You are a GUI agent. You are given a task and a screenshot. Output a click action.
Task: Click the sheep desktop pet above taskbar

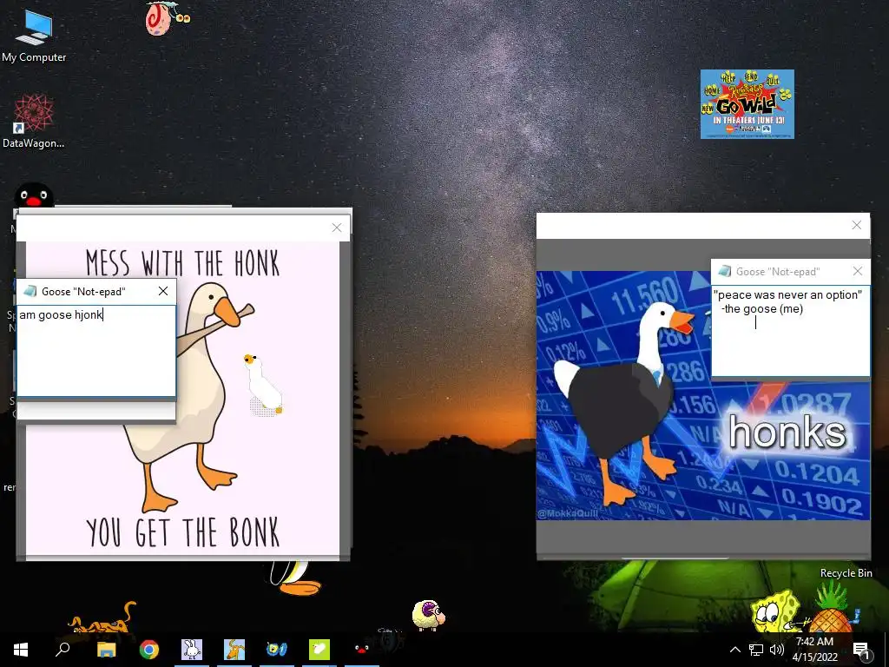pos(428,615)
